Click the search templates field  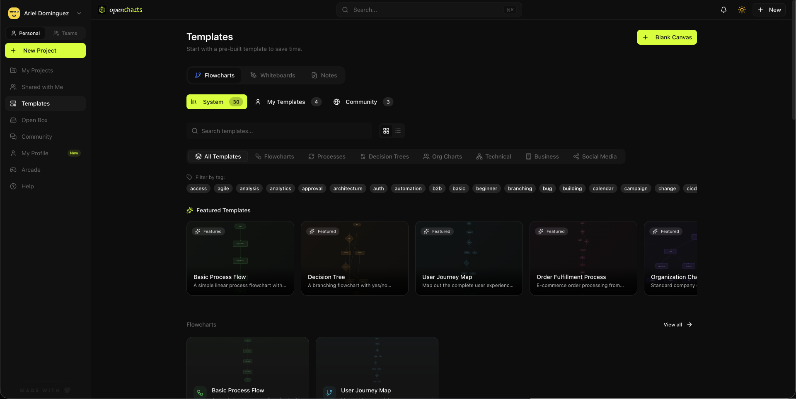pos(279,131)
